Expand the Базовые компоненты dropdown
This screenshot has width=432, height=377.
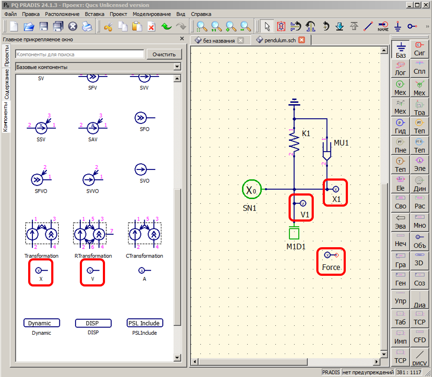point(177,67)
